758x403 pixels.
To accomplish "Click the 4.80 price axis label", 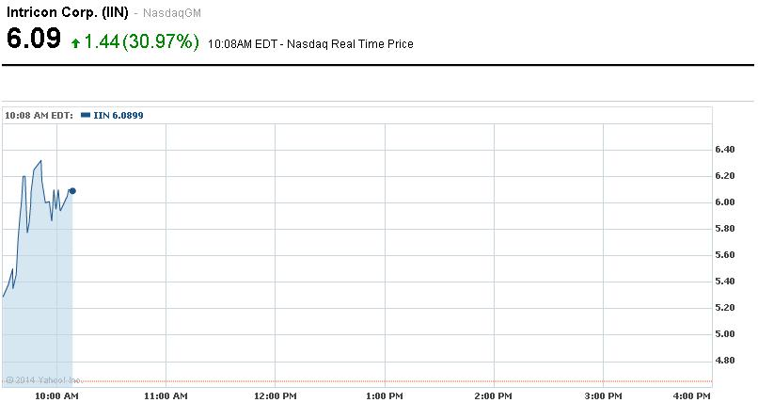I will click(x=724, y=361).
